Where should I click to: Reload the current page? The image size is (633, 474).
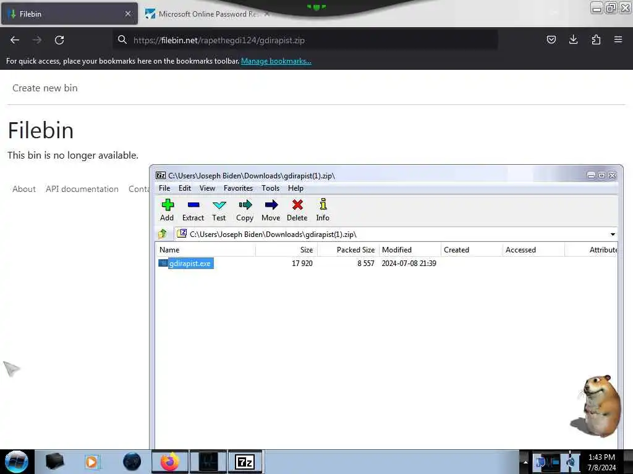[x=59, y=40]
